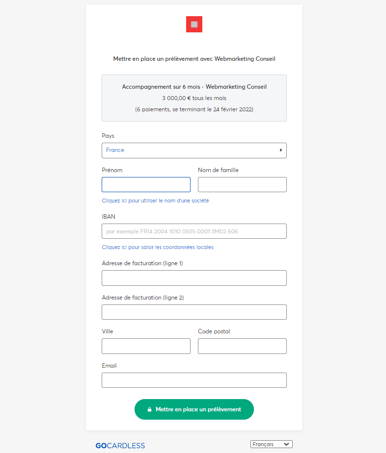Click the heading about Webmarketing Conseil
Screen dimensions: 386x453
(194, 59)
